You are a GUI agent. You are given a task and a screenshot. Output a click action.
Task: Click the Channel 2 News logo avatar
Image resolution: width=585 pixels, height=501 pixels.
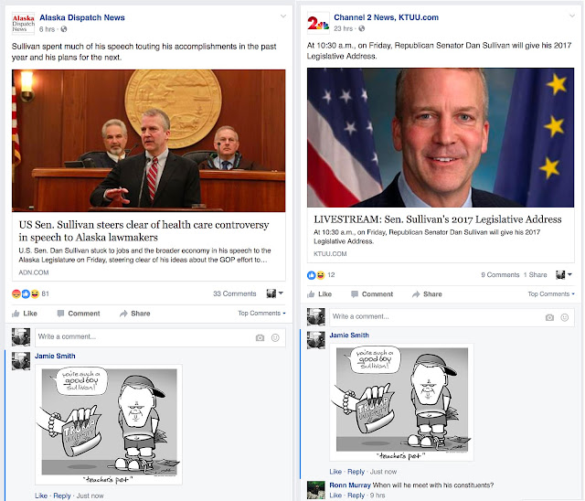[x=318, y=23]
